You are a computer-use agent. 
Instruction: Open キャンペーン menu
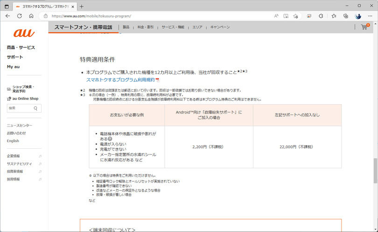pyautogui.click(x=220, y=27)
